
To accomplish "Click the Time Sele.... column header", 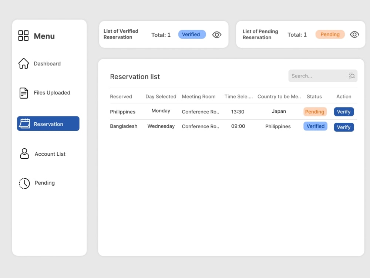I will click(239, 96).
